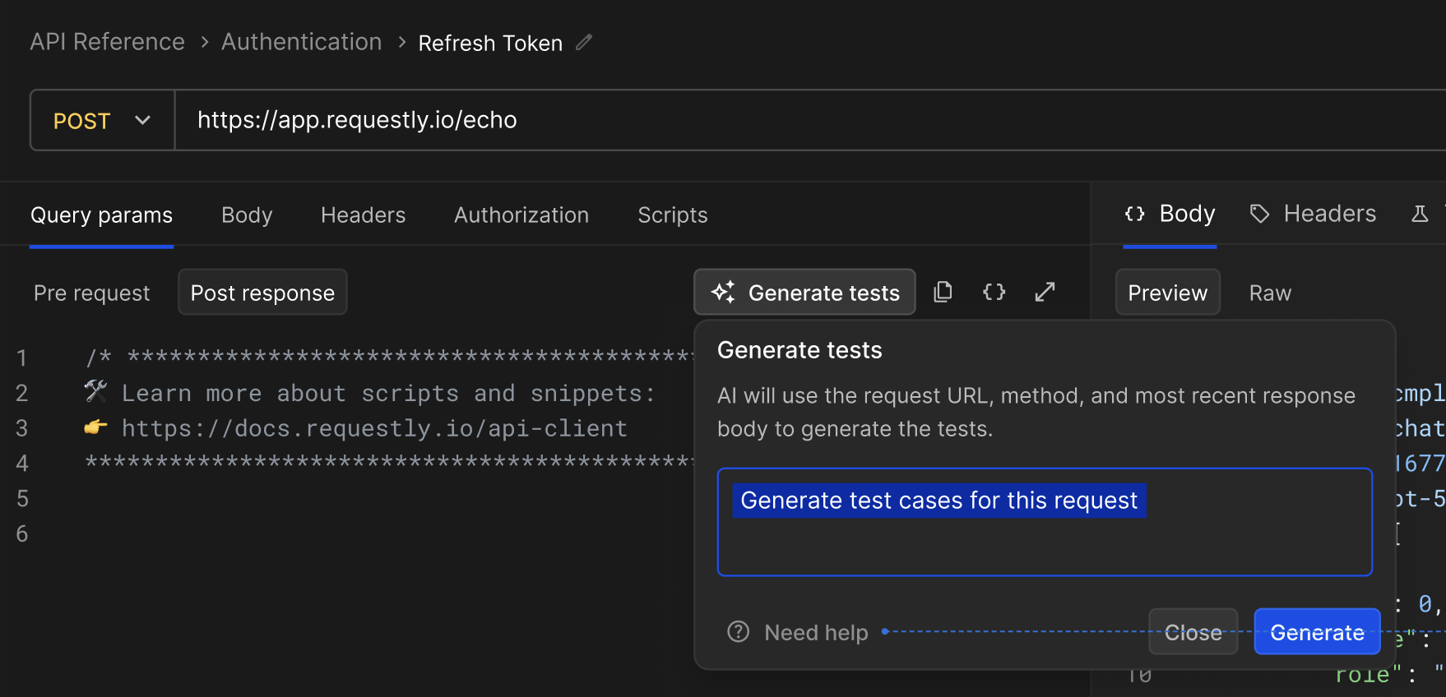Click the curly braces format icon
This screenshot has width=1446, height=697.
point(994,292)
